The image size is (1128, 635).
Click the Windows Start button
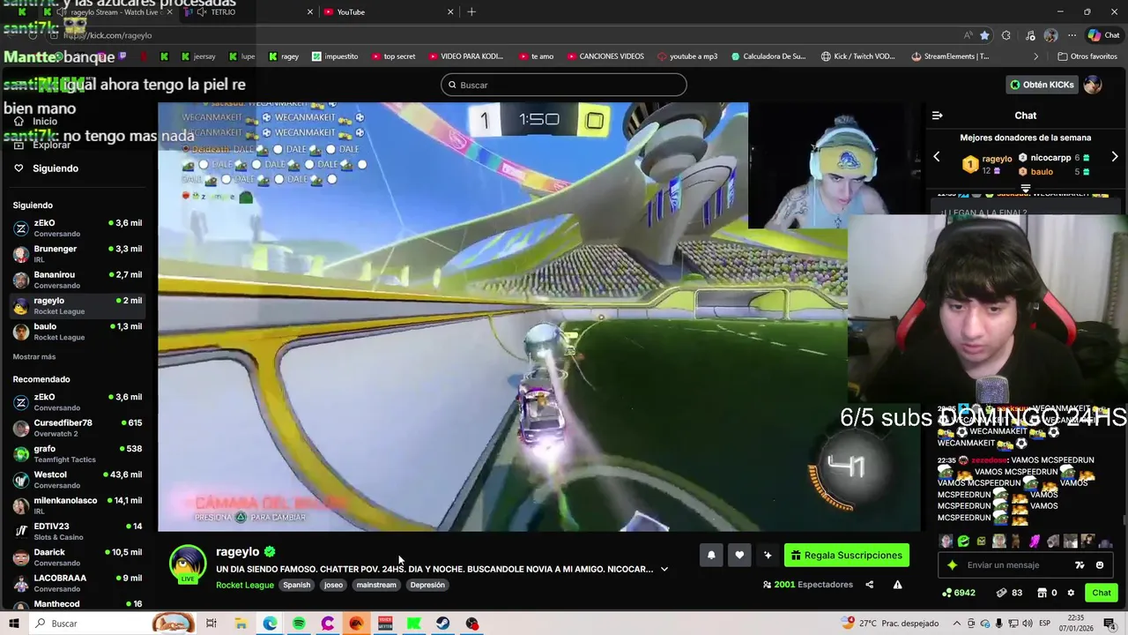point(14,624)
